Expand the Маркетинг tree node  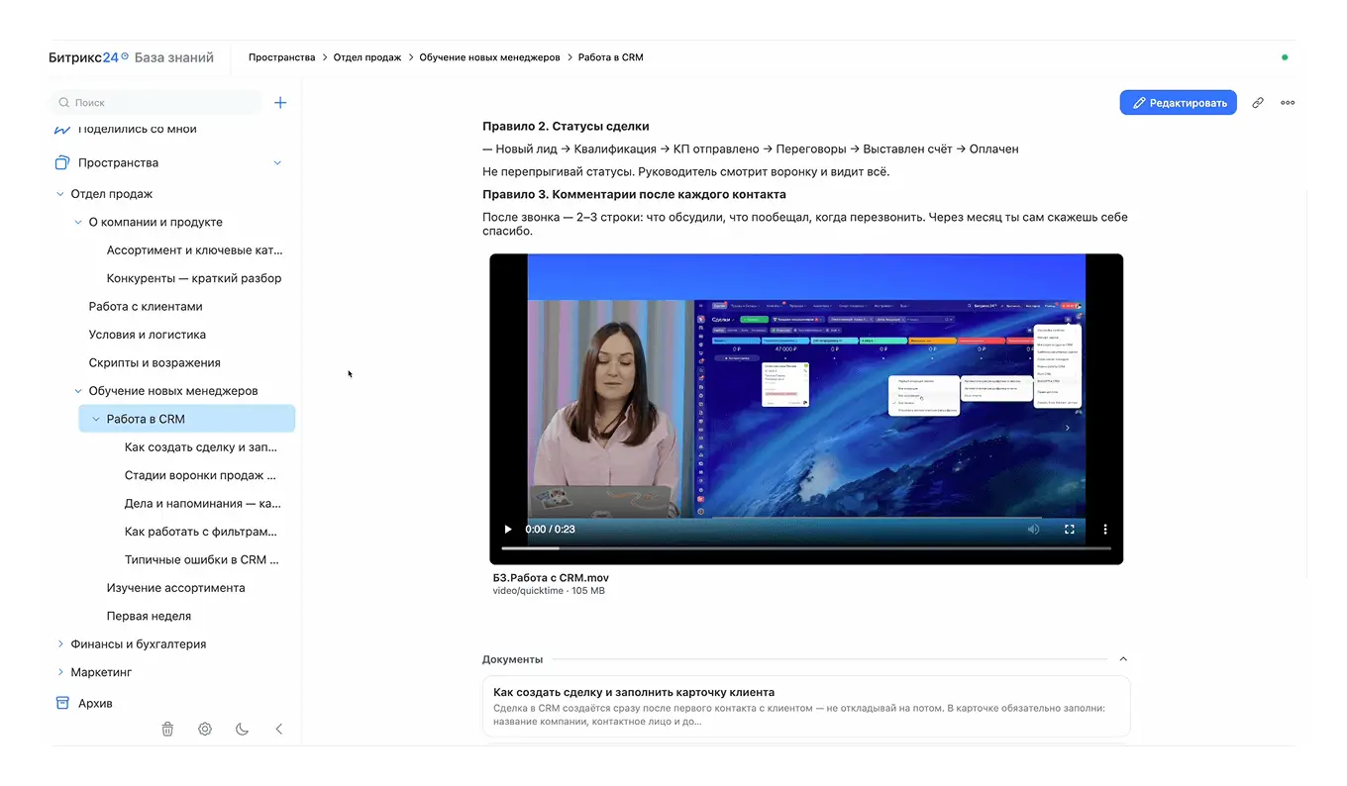[60, 672]
